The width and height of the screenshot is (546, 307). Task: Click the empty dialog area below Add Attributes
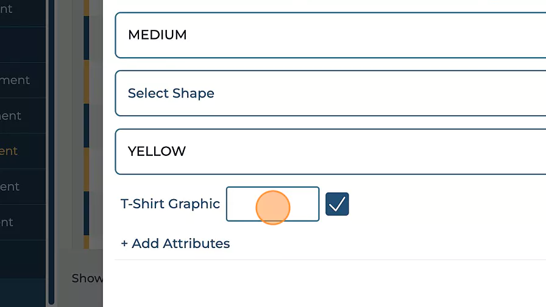point(329,283)
